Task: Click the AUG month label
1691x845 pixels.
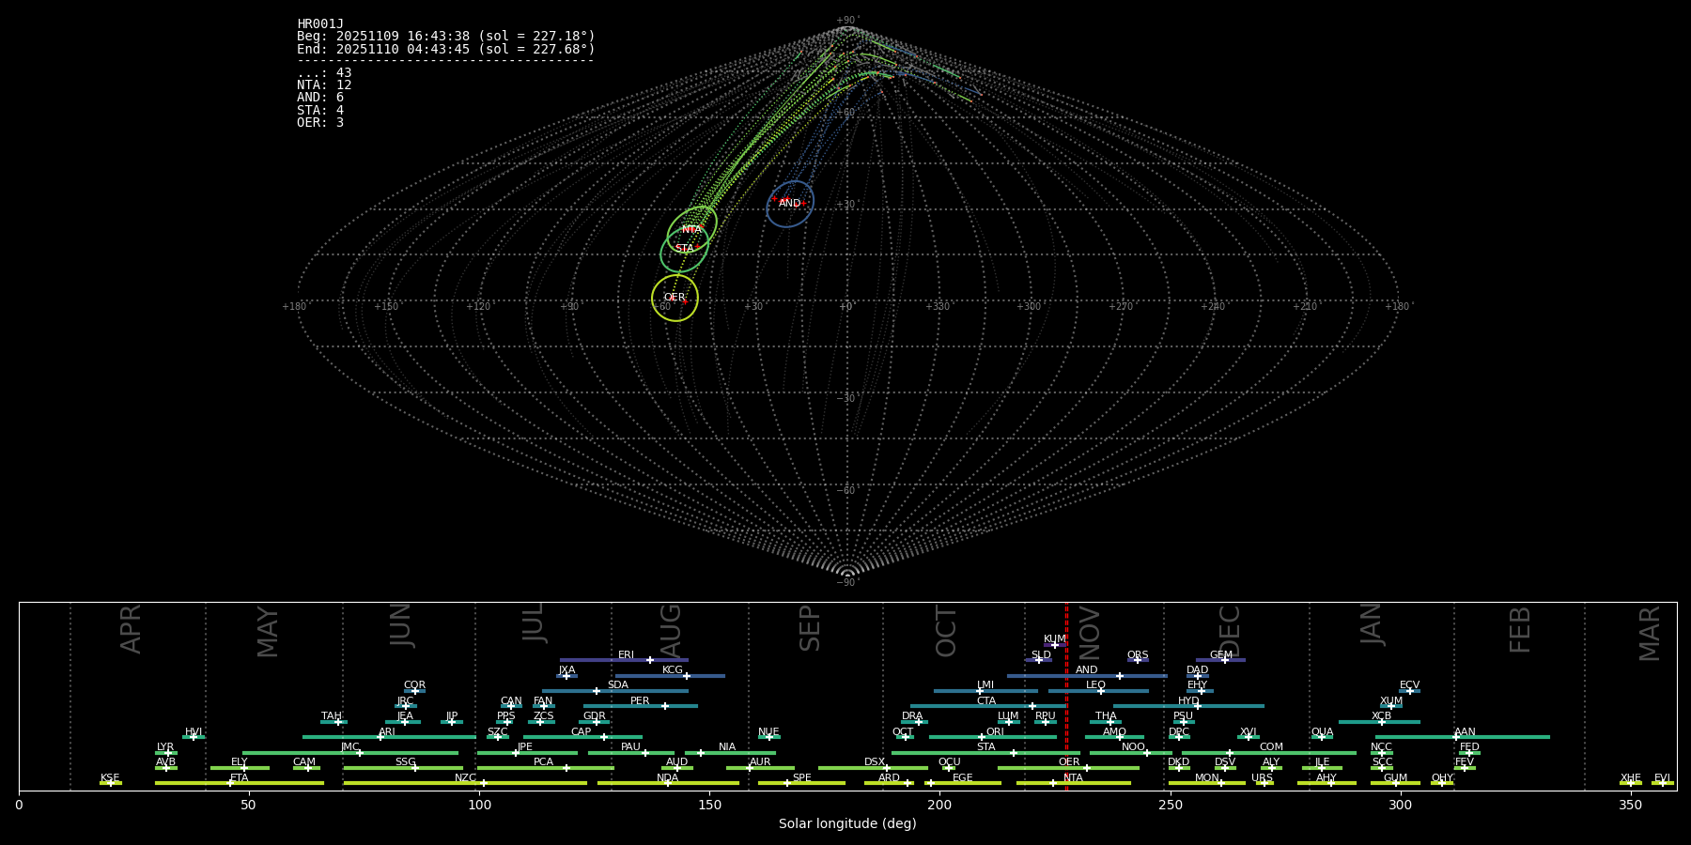Action: point(671,629)
